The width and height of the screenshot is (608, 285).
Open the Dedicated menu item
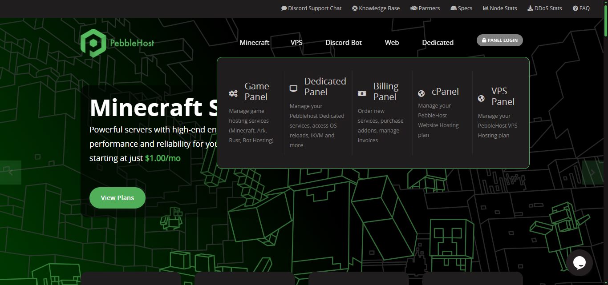[x=438, y=43]
